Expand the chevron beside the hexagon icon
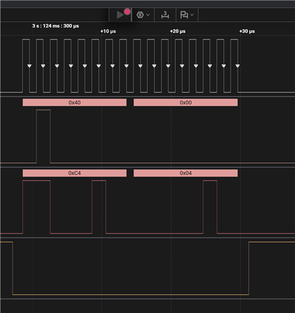The width and height of the screenshot is (295, 313). pyautogui.click(x=148, y=15)
